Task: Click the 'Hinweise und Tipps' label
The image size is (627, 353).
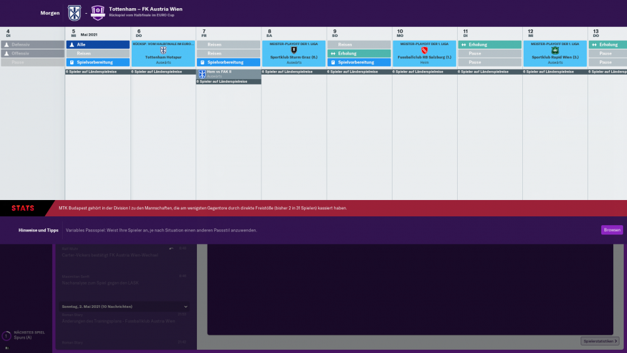Action: pyautogui.click(x=38, y=230)
